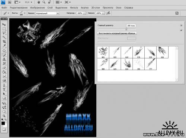Click the main diameter slider handle
The width and height of the screenshot is (186, 138).
[x=126, y=29]
